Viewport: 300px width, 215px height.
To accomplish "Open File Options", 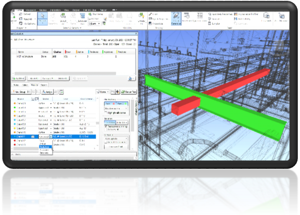I will coord(27,24).
